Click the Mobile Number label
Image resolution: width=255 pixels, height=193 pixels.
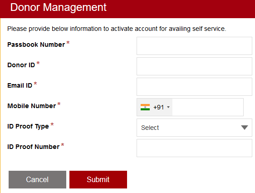tap(32, 106)
